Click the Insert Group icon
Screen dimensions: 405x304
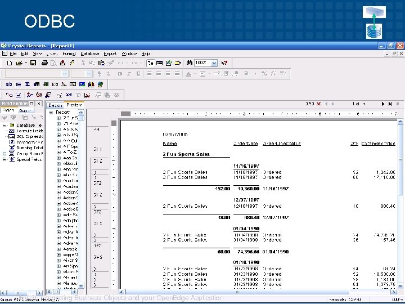coord(19,84)
